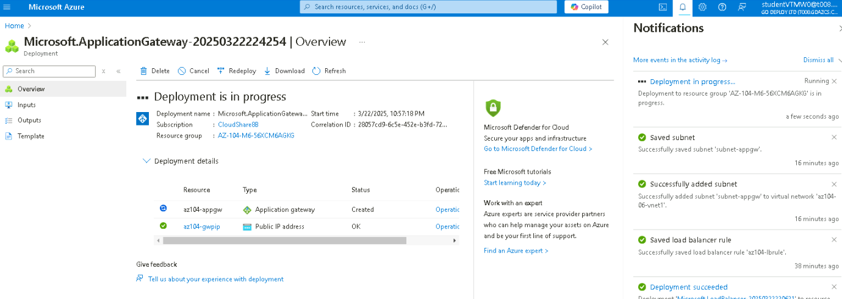
Task: Dismiss the Saved subnet notification
Action: [834, 137]
